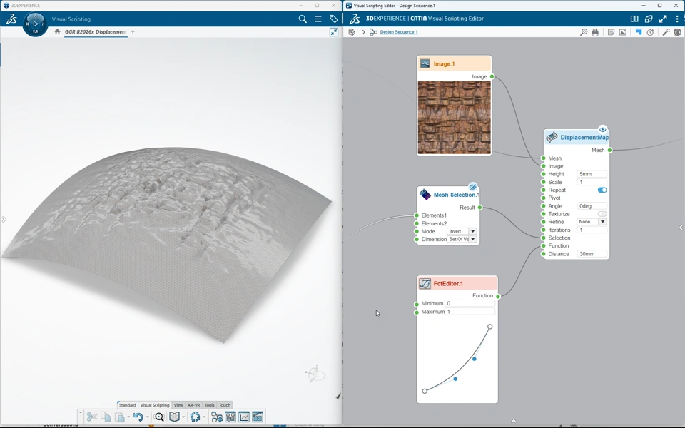Open the three-dot menu in Editor header
Image resolution: width=685 pixels, height=428 pixels.
[x=678, y=19]
